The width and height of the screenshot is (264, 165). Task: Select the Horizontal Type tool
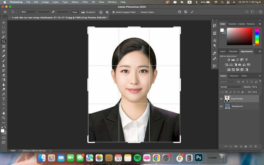(4, 99)
